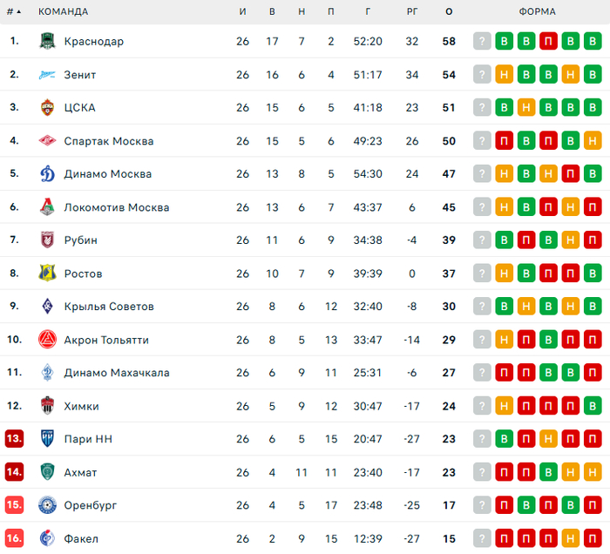610x554 pixels.
Task: Click the Spartak Moscow logo
Action: click(48, 141)
